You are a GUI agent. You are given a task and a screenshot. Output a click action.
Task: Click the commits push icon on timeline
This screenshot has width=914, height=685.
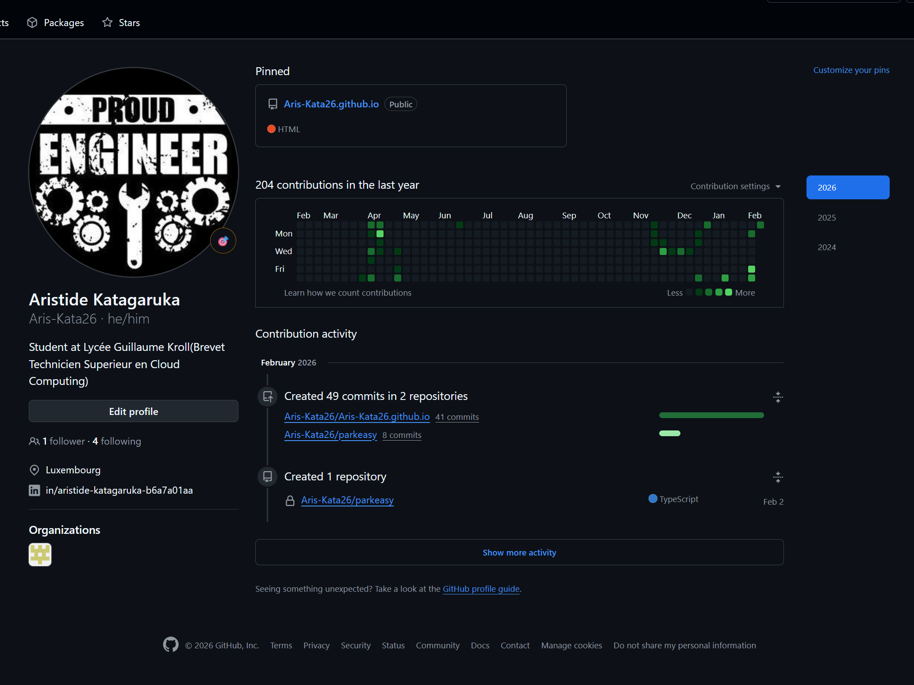point(268,396)
